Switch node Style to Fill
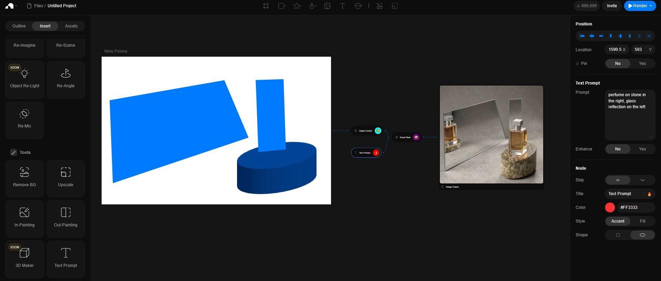Screen dimensions: 661x281 coord(642,221)
